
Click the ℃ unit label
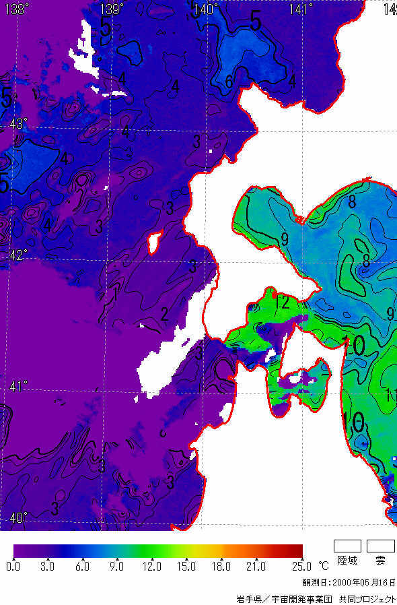[324, 566]
